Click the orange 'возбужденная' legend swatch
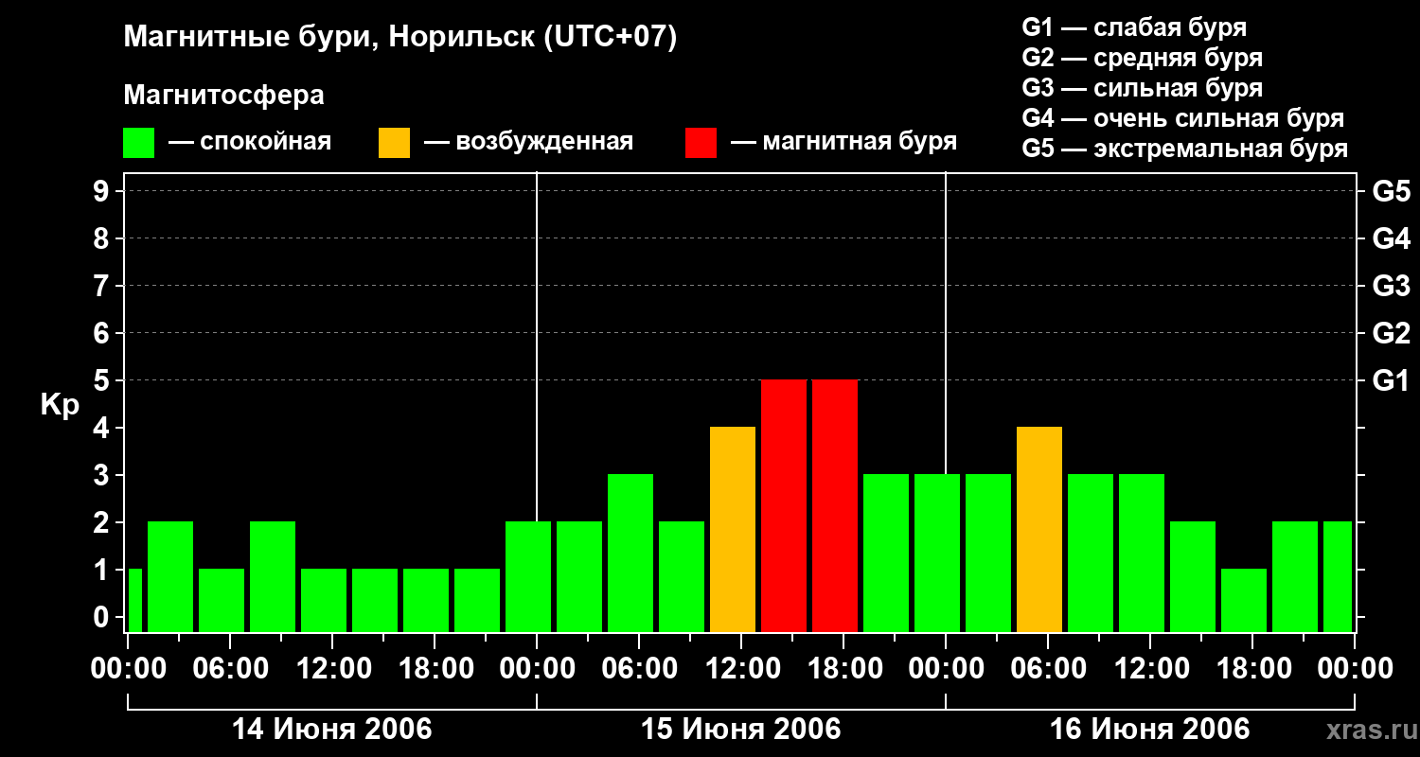The width and height of the screenshot is (1420, 757). (394, 143)
